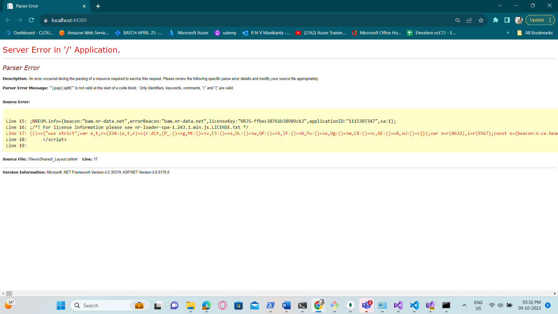Toggle the browser side panel
The width and height of the screenshot is (558, 314).
[507, 20]
